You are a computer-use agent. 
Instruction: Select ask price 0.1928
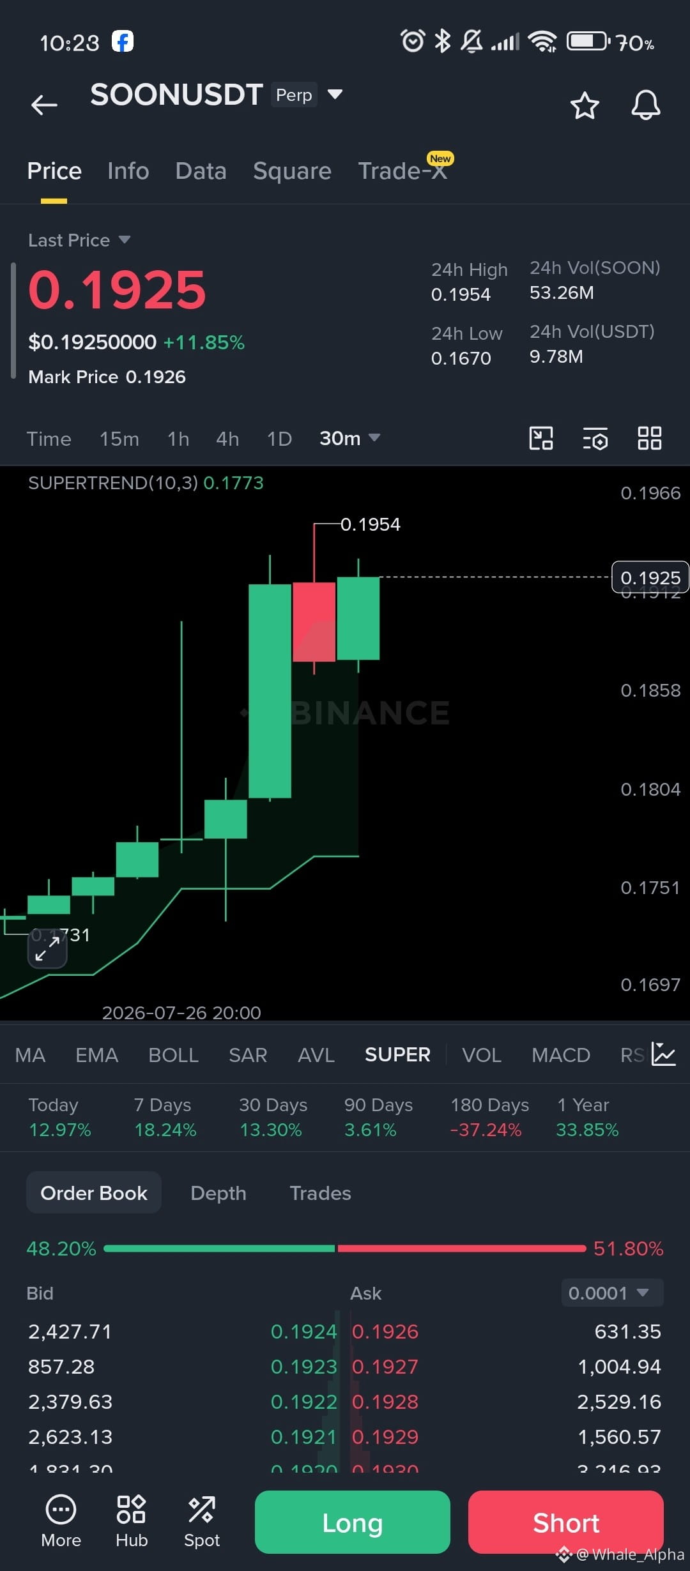point(385,1402)
